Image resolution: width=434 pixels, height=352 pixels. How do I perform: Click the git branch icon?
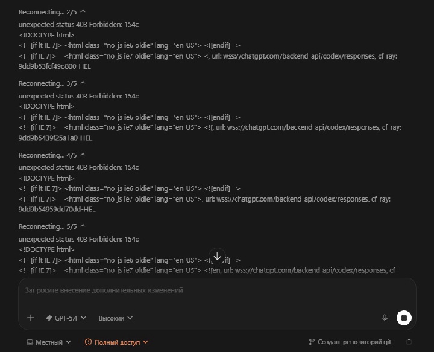click(x=312, y=342)
